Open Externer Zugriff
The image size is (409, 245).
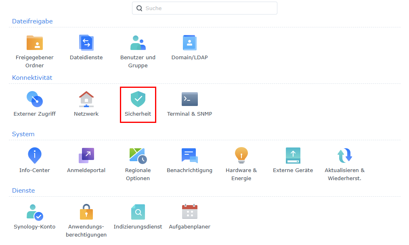(35, 99)
